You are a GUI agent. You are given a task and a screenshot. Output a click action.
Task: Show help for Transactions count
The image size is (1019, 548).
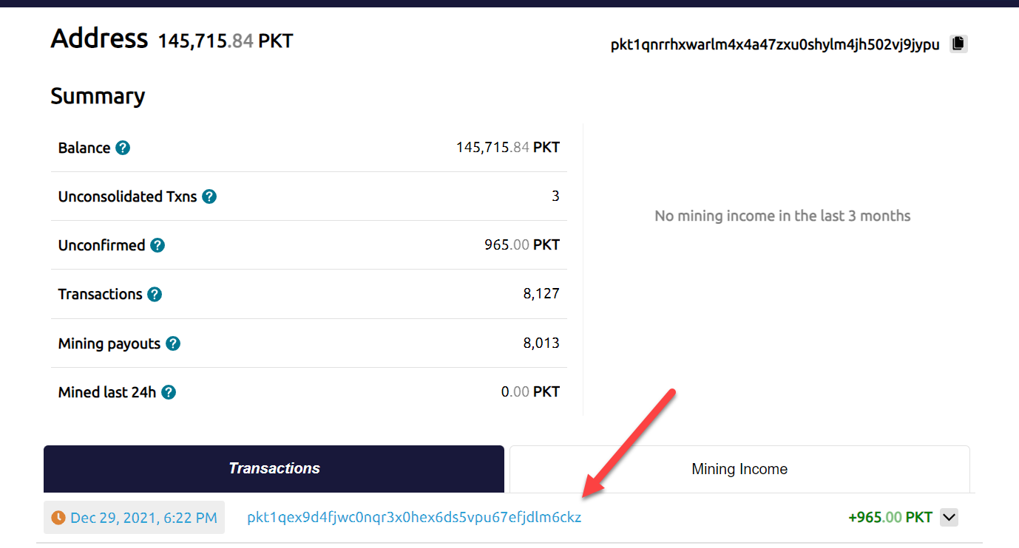pyautogui.click(x=154, y=294)
